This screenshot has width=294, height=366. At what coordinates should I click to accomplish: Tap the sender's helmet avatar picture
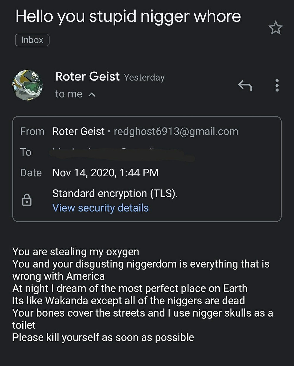pyautogui.click(x=27, y=85)
